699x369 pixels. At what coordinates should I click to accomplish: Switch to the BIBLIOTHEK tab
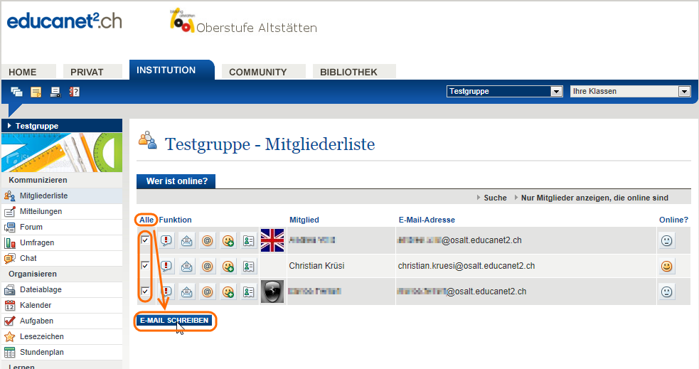point(348,72)
